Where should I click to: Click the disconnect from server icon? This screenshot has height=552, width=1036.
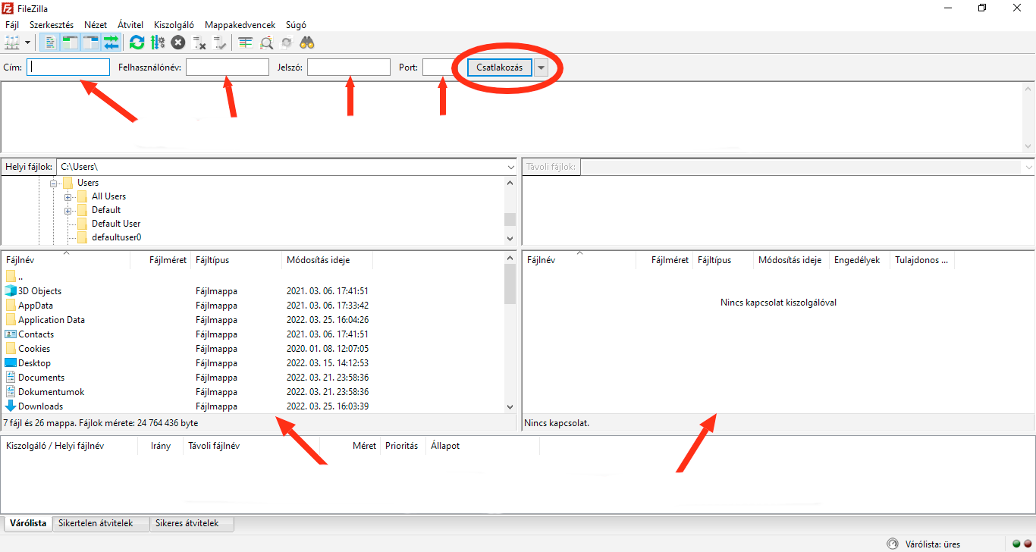(199, 42)
